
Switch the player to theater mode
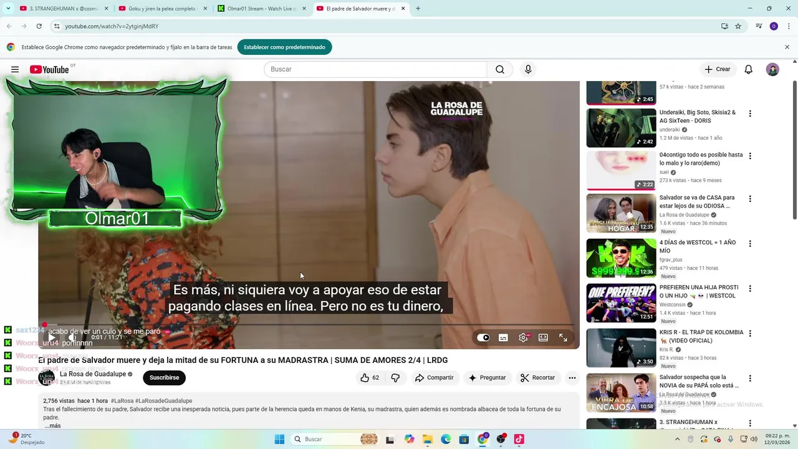543,337
